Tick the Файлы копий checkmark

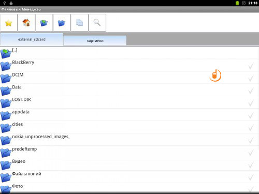point(251,178)
